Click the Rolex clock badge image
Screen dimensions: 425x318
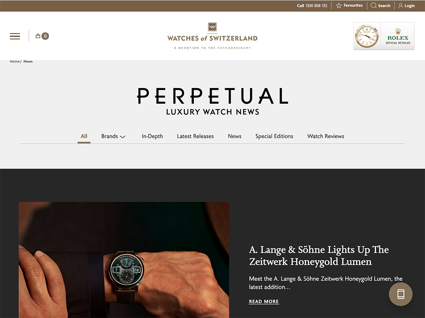click(x=367, y=36)
